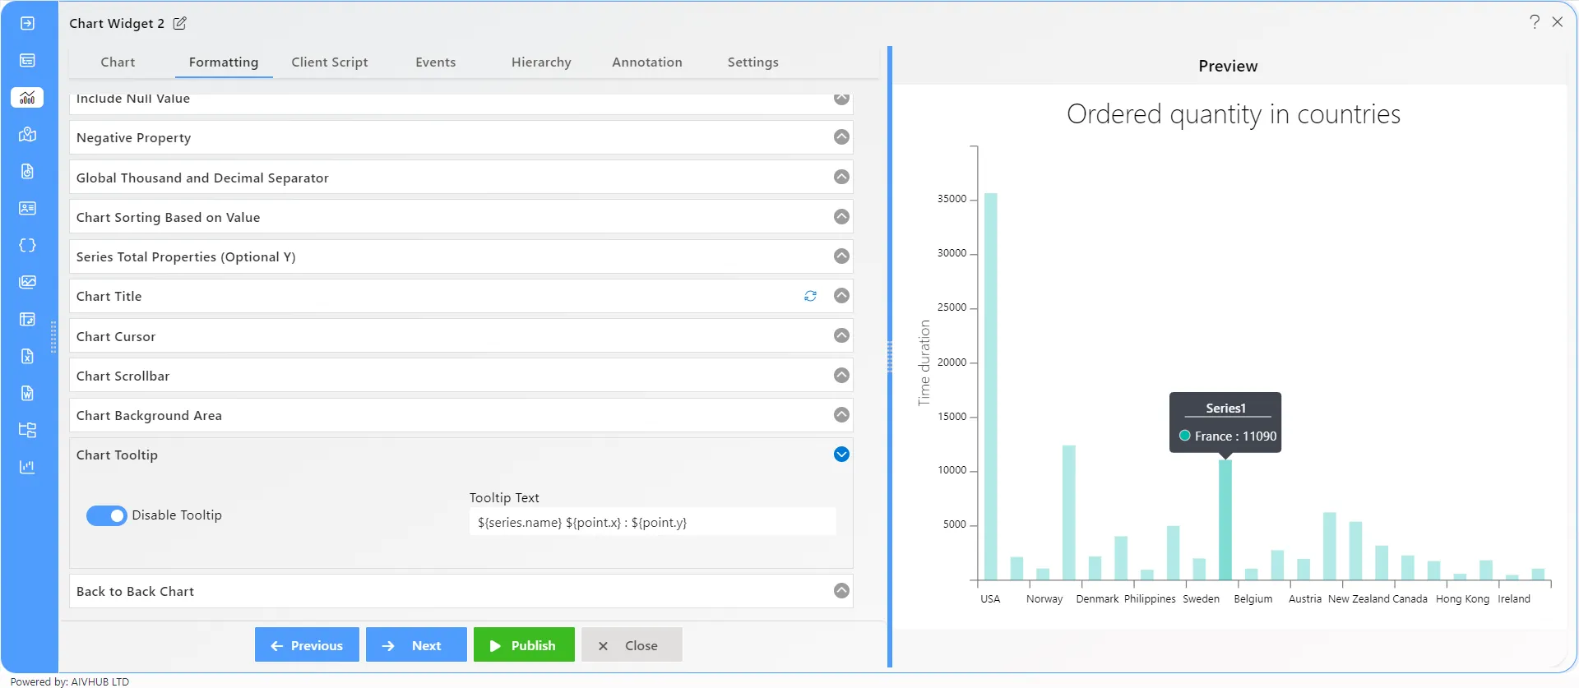The height and width of the screenshot is (688, 1579).
Task: Toggle the Disable Tooltip switch
Action: point(107,515)
